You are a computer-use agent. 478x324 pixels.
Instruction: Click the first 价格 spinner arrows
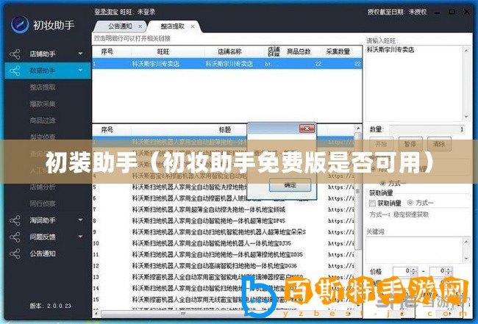tap(414, 271)
